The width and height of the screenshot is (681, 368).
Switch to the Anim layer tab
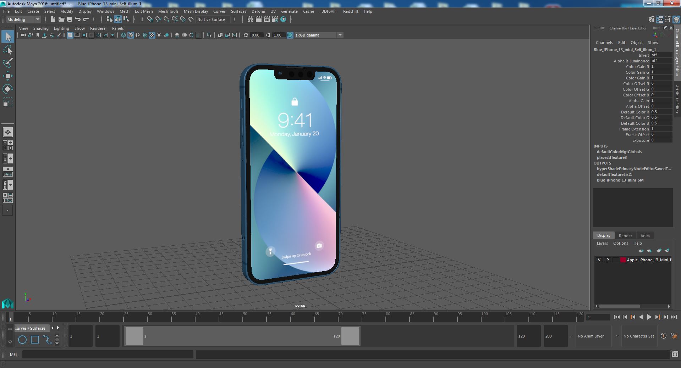point(645,236)
